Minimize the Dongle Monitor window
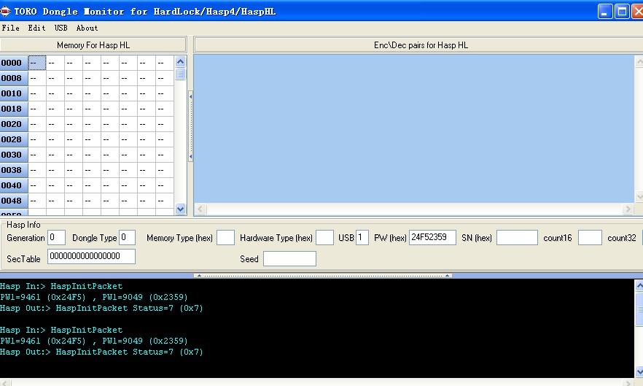This screenshot has width=643, height=386. [605, 12]
